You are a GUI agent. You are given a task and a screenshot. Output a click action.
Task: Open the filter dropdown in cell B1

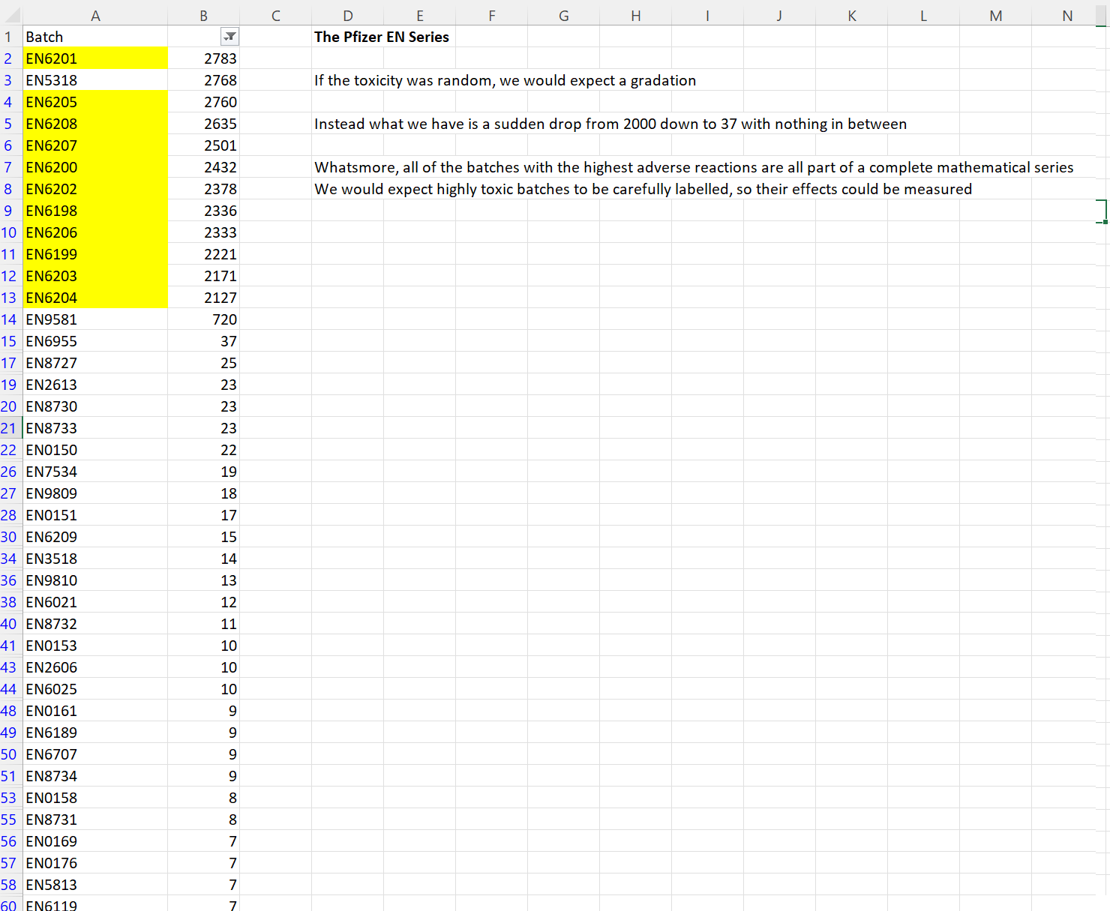point(229,37)
